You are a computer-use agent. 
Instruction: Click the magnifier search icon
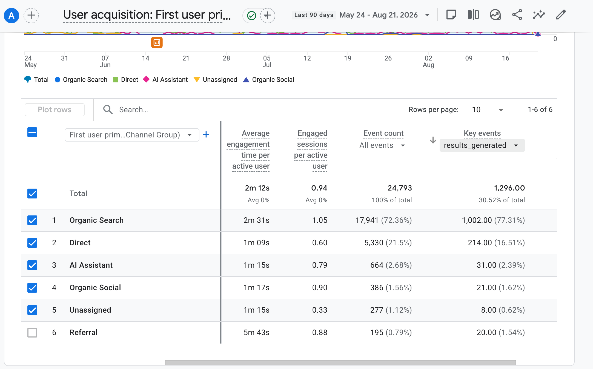[x=108, y=109]
